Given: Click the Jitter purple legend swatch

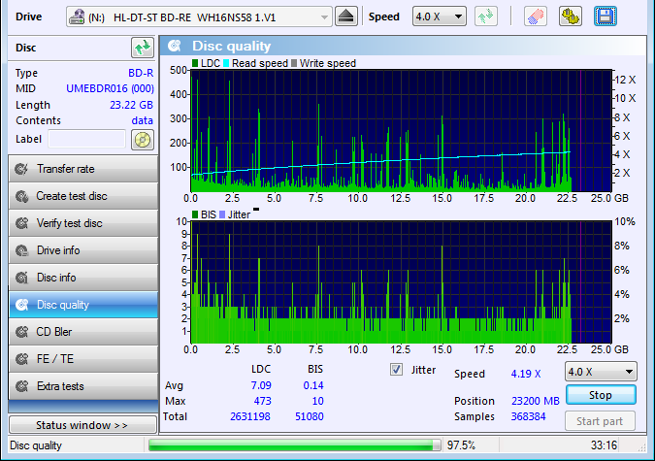Looking at the screenshot, I should [x=222, y=214].
